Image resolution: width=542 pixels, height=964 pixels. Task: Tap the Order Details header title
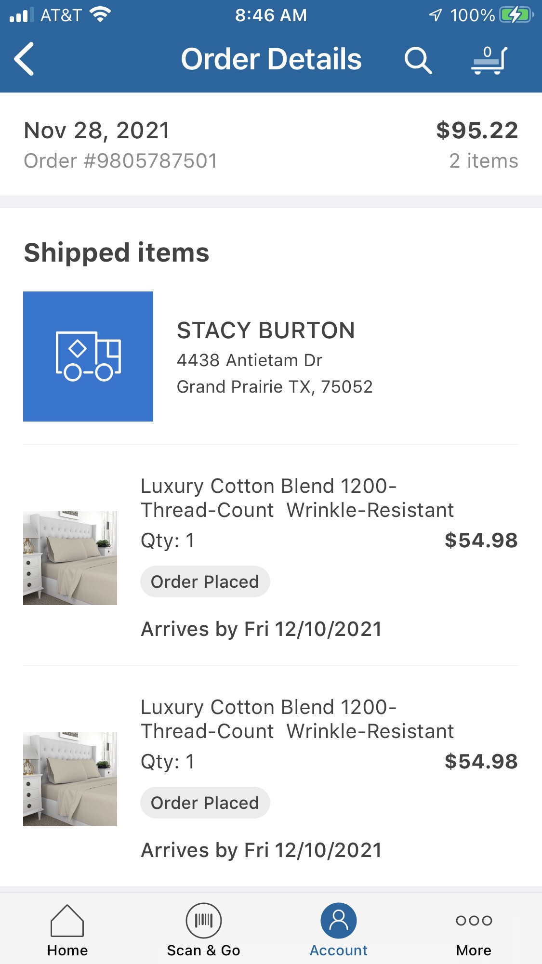click(271, 59)
